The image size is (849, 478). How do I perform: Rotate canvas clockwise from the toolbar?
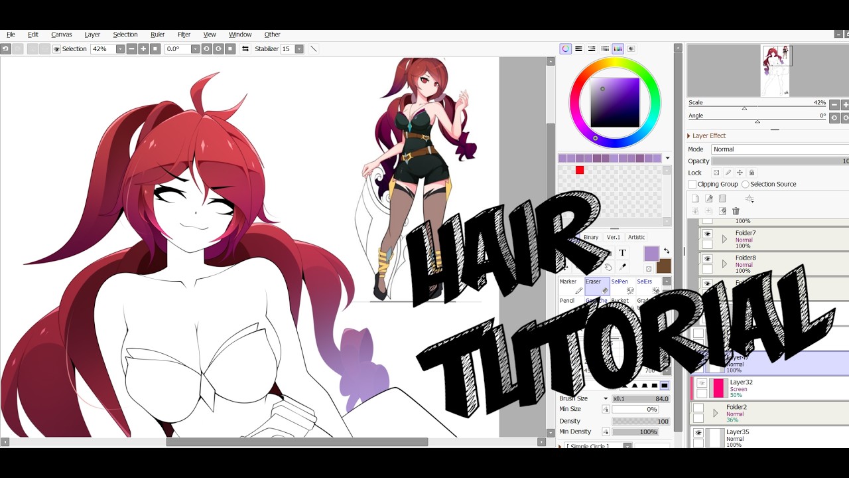tap(218, 49)
